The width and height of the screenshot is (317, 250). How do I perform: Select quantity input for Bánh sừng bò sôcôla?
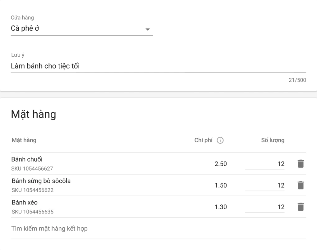[x=264, y=185]
